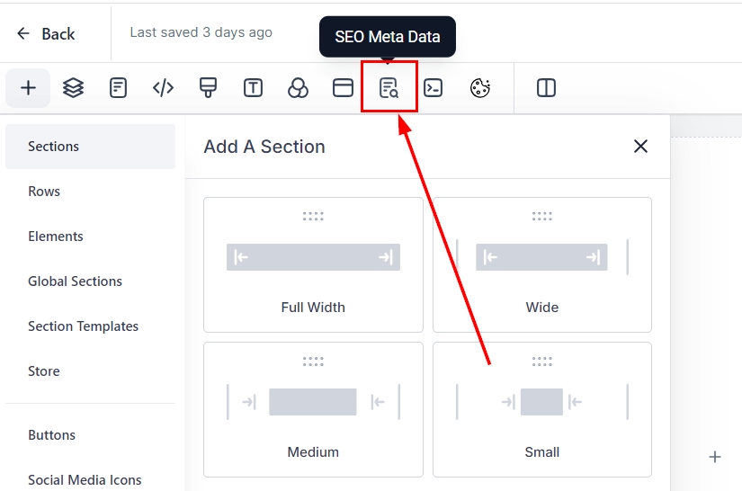Image resolution: width=742 pixels, height=491 pixels.
Task: Toggle the split panel layout icon
Action: tap(546, 87)
